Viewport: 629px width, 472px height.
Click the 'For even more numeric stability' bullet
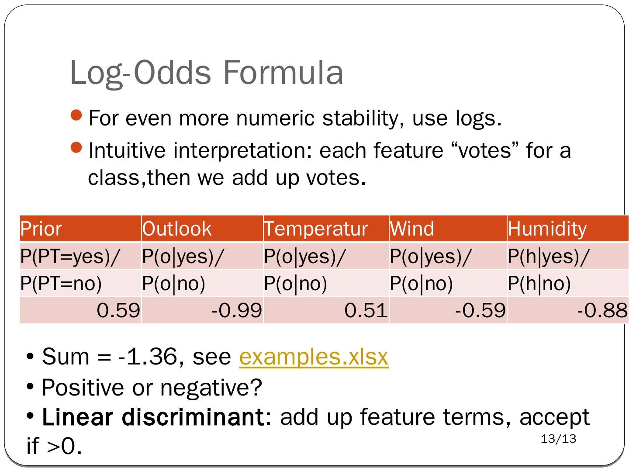click(294, 118)
